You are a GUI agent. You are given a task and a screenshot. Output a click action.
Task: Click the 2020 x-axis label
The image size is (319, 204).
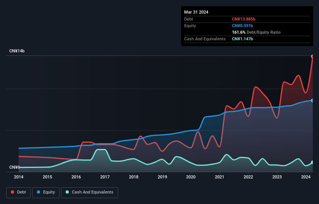[191, 177]
